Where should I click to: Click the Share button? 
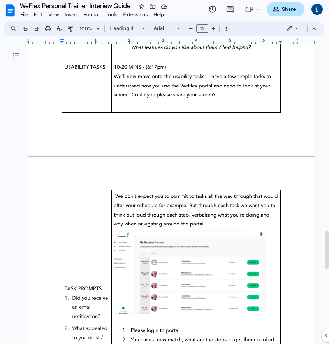(285, 9)
